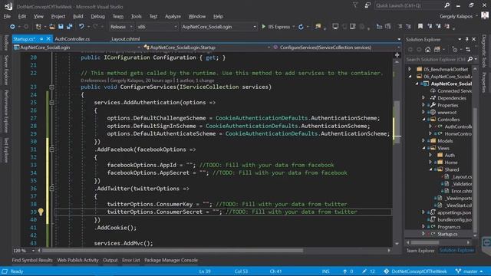Expand the Models folder in Solution Explorer
491x276 pixels.
click(423, 141)
